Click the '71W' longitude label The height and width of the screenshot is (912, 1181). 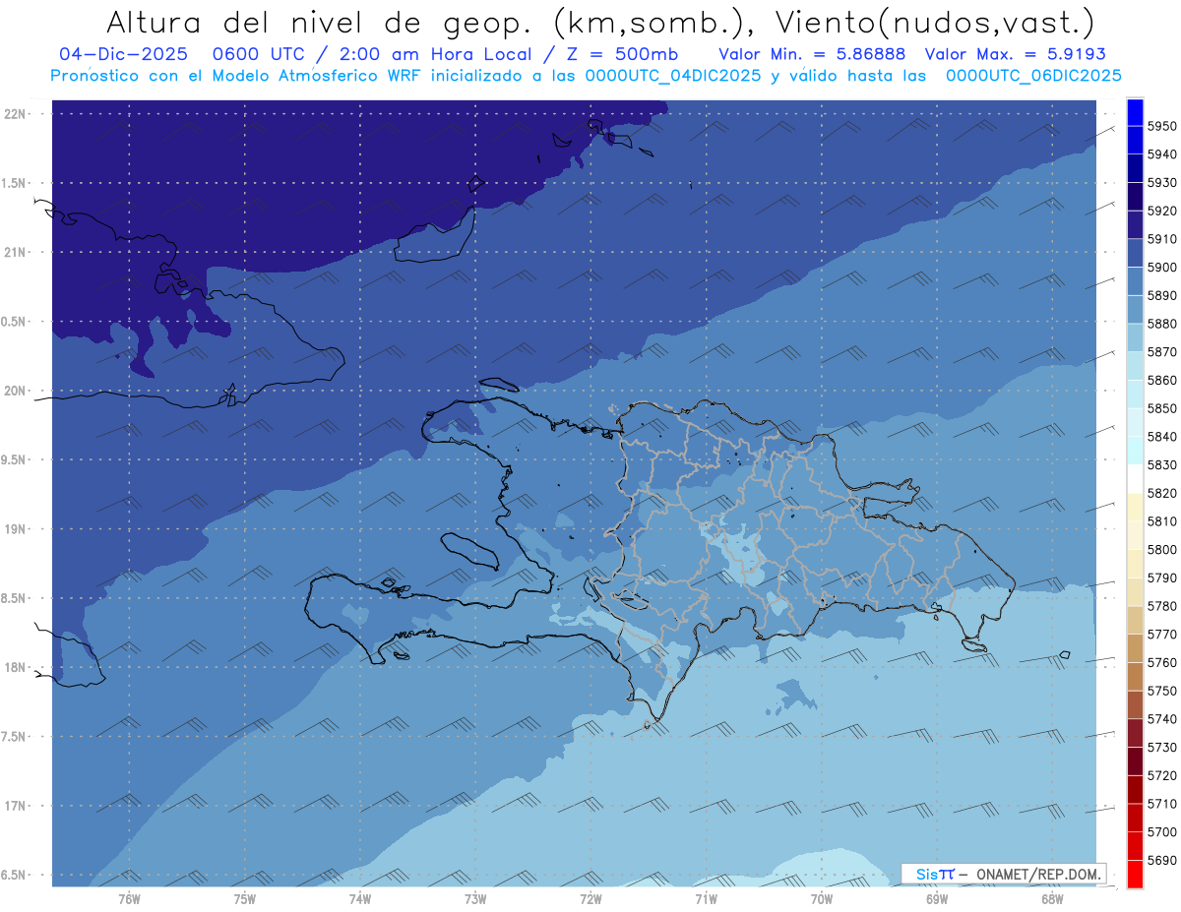click(706, 899)
